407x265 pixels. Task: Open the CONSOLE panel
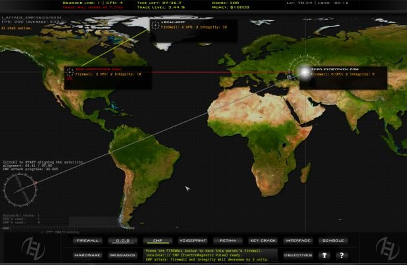(332, 240)
